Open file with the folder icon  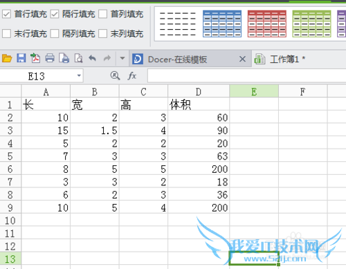click(7, 58)
